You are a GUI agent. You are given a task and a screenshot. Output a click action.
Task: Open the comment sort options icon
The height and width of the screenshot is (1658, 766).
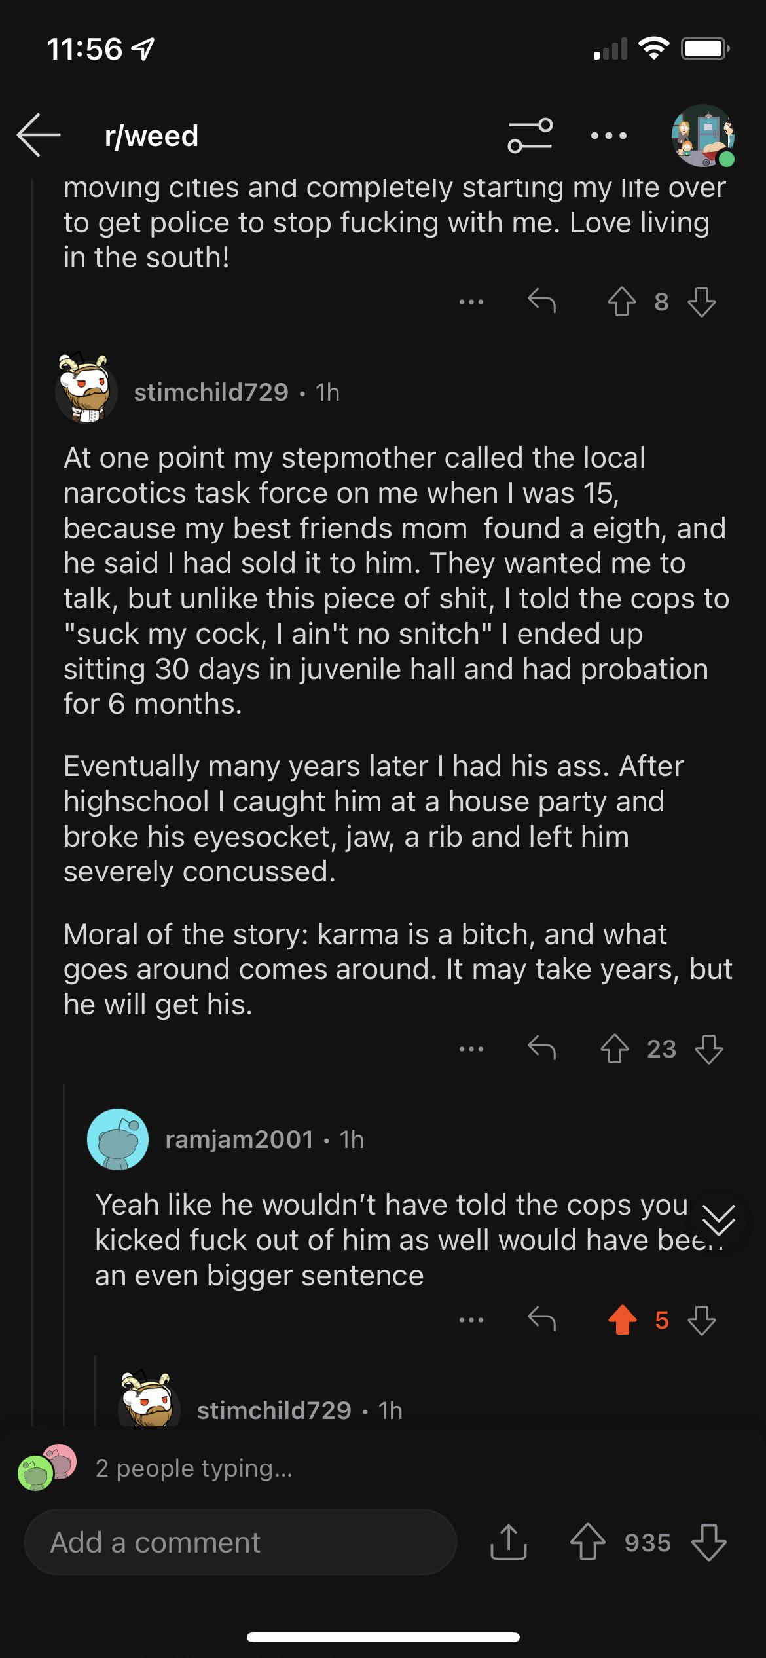coord(530,136)
